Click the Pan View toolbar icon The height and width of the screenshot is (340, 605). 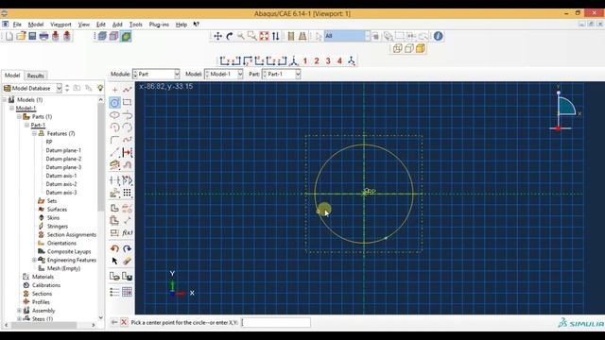point(217,36)
